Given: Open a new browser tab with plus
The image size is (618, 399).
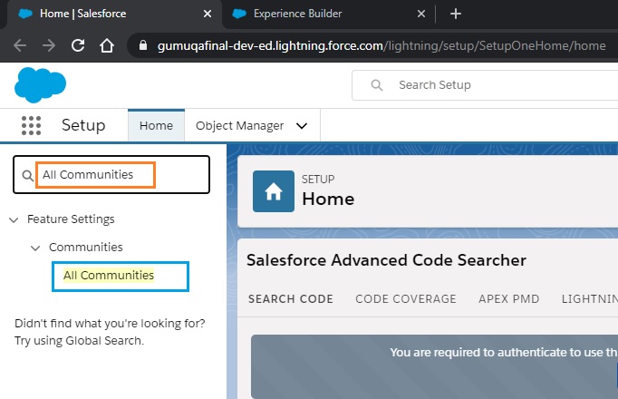Looking at the screenshot, I should 456,14.
